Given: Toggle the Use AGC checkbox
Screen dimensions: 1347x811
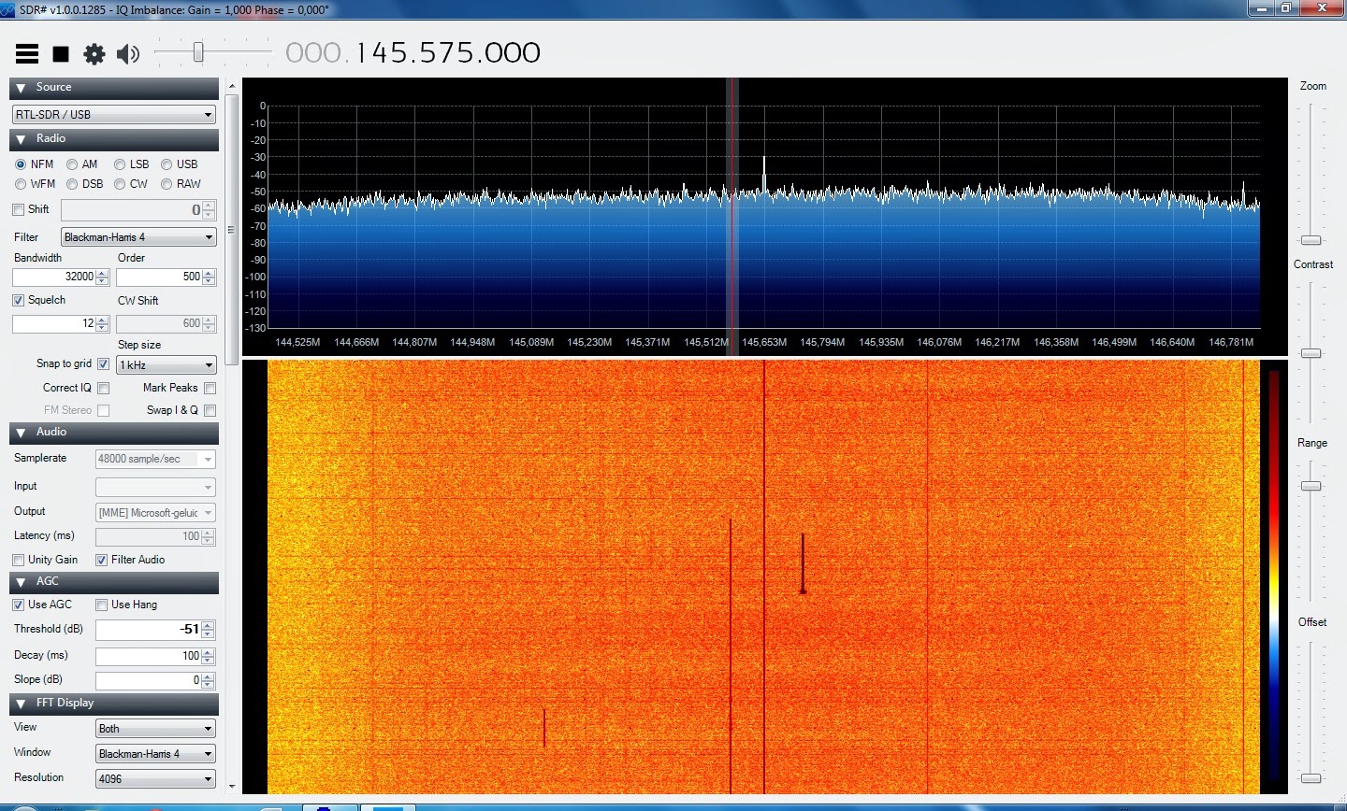Looking at the screenshot, I should [18, 605].
